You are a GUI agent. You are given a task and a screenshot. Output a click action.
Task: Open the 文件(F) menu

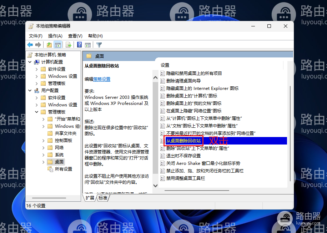pyautogui.click(x=36, y=36)
